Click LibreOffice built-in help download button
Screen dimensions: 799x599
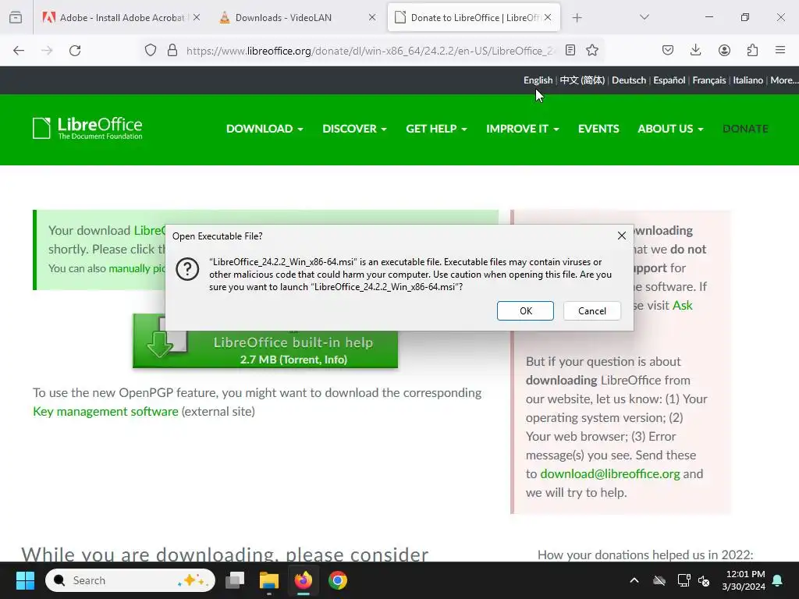click(265, 349)
